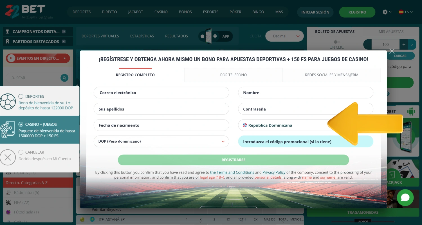Click the Bádminton shuttlecock icon
Screen dimensions: 422x225
(9, 193)
